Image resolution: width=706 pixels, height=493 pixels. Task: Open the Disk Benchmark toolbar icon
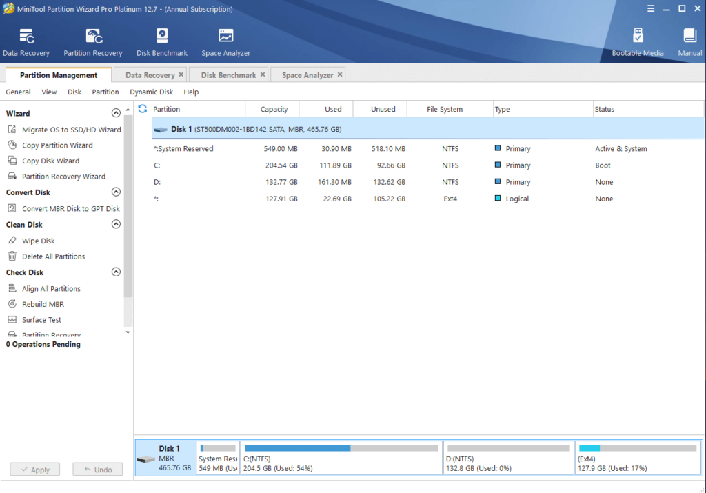162,36
